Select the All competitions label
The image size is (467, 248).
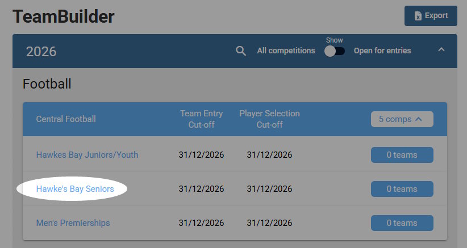[x=286, y=51]
